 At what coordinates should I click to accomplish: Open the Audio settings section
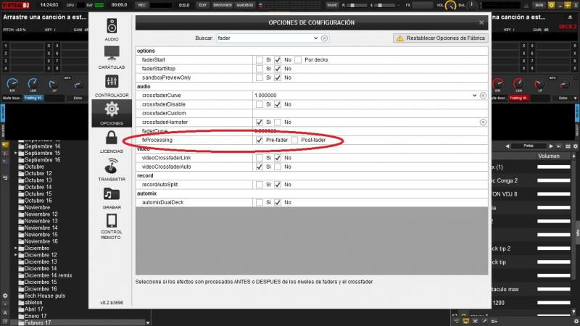(x=112, y=30)
